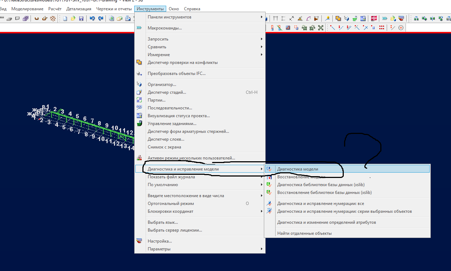Toggle Ортогональный режим menu option

click(170, 204)
